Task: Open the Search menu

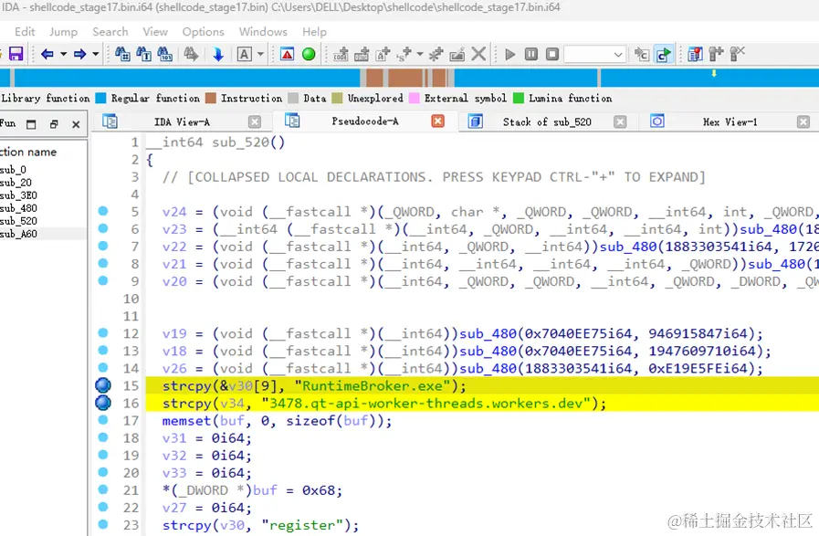Action: [x=110, y=32]
